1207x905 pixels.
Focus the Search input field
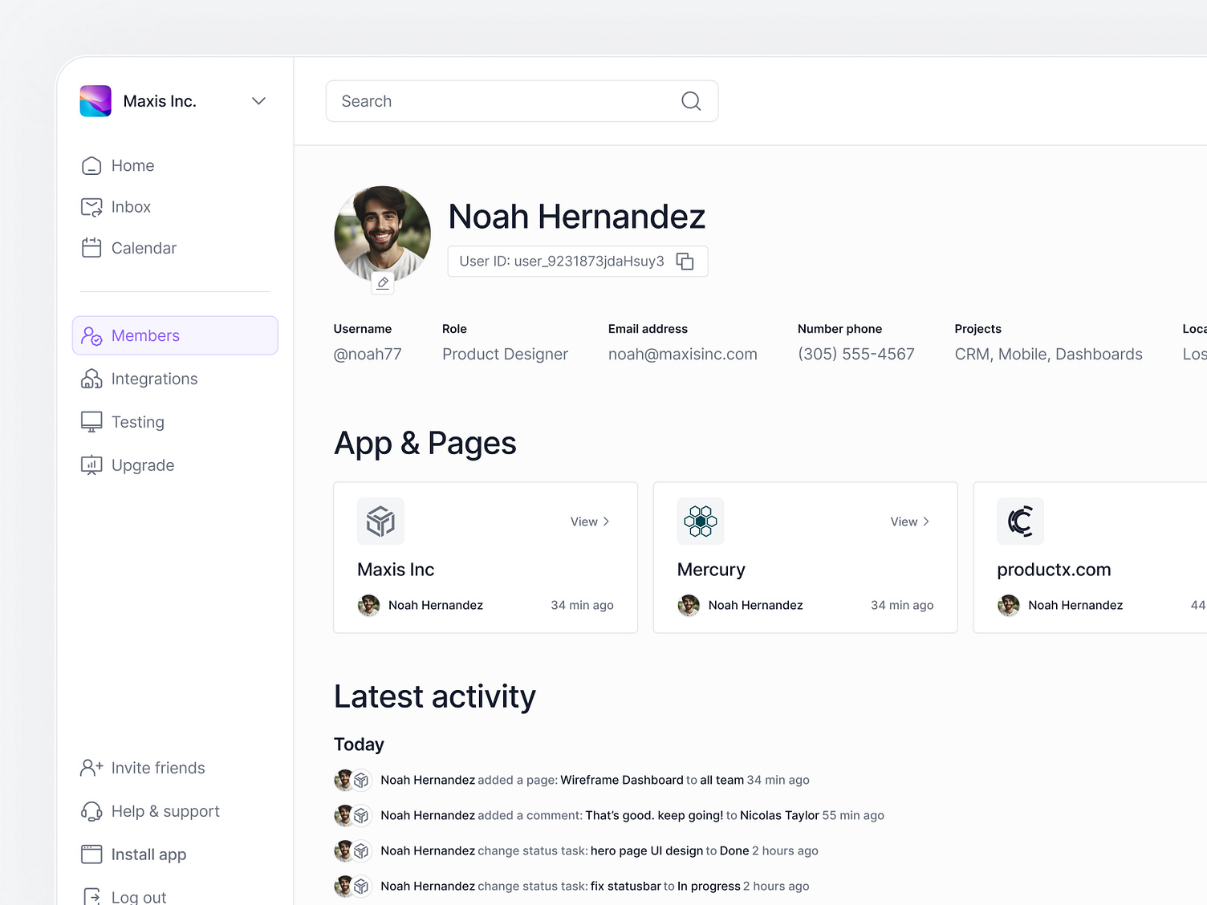522,101
